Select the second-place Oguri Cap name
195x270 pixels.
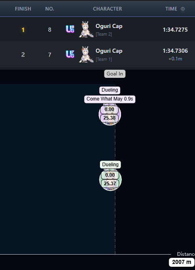coord(109,51)
